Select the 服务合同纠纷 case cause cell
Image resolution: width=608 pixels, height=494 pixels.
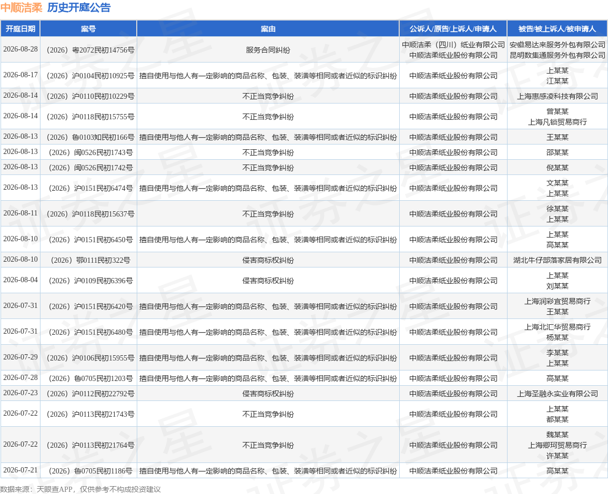tap(268, 50)
